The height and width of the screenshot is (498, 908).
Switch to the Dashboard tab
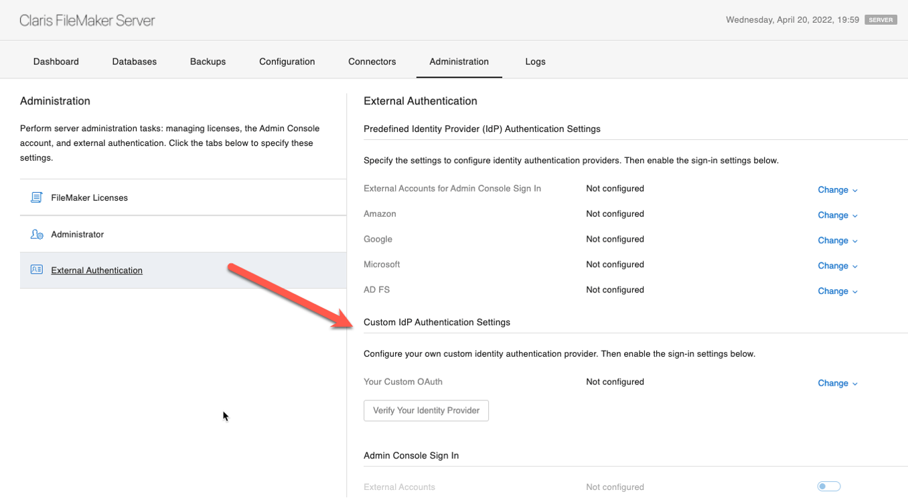(56, 62)
